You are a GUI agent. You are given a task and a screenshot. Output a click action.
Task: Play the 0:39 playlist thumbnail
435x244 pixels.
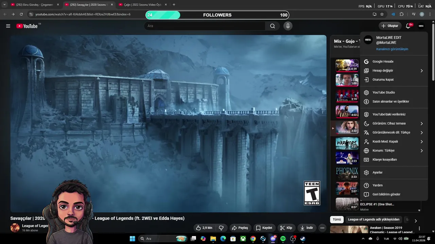click(347, 65)
